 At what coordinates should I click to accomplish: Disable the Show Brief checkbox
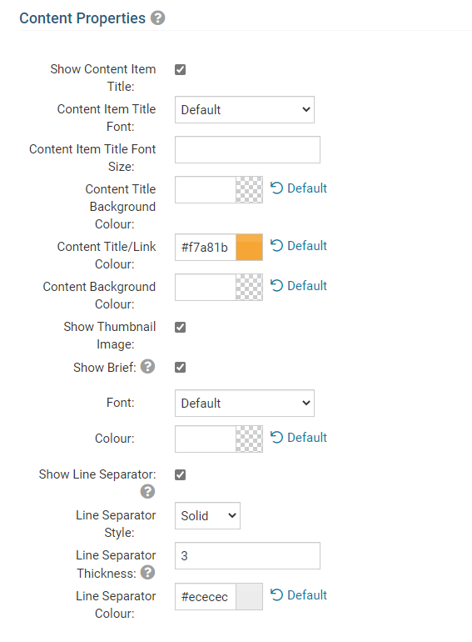pos(180,367)
